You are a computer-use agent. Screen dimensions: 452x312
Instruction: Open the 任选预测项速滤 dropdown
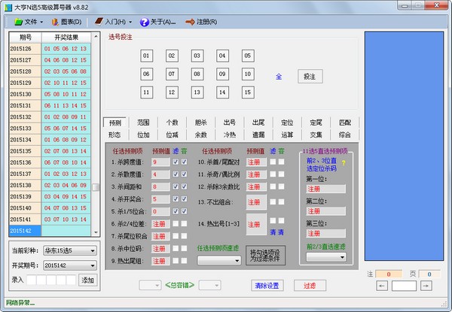[x=219, y=261]
